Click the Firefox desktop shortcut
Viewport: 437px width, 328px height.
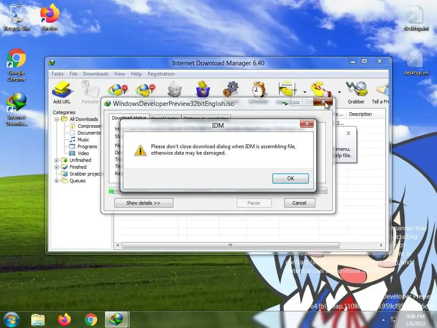(50, 17)
